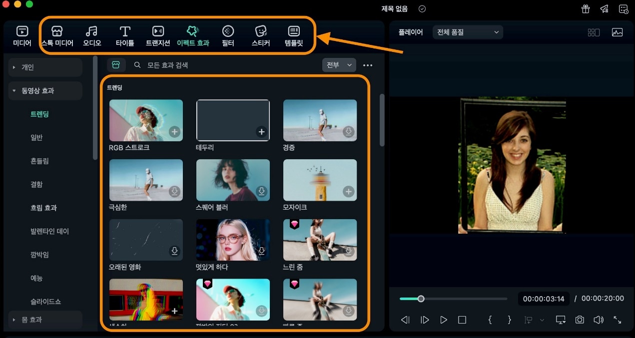This screenshot has height=338, width=635.
Task: Set mark out with right brace
Action: [509, 320]
